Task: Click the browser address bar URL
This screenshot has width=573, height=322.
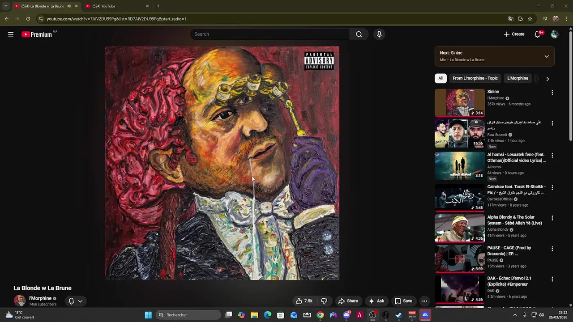Action: tap(116, 19)
